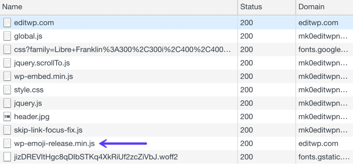This screenshot has height=164, width=353.
Task: Select the global.js request
Action: (28, 36)
